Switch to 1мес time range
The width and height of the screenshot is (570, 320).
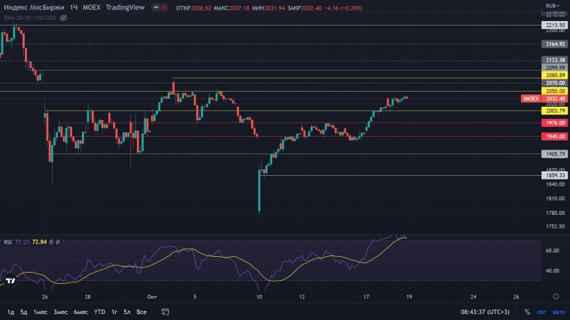pos(41,312)
